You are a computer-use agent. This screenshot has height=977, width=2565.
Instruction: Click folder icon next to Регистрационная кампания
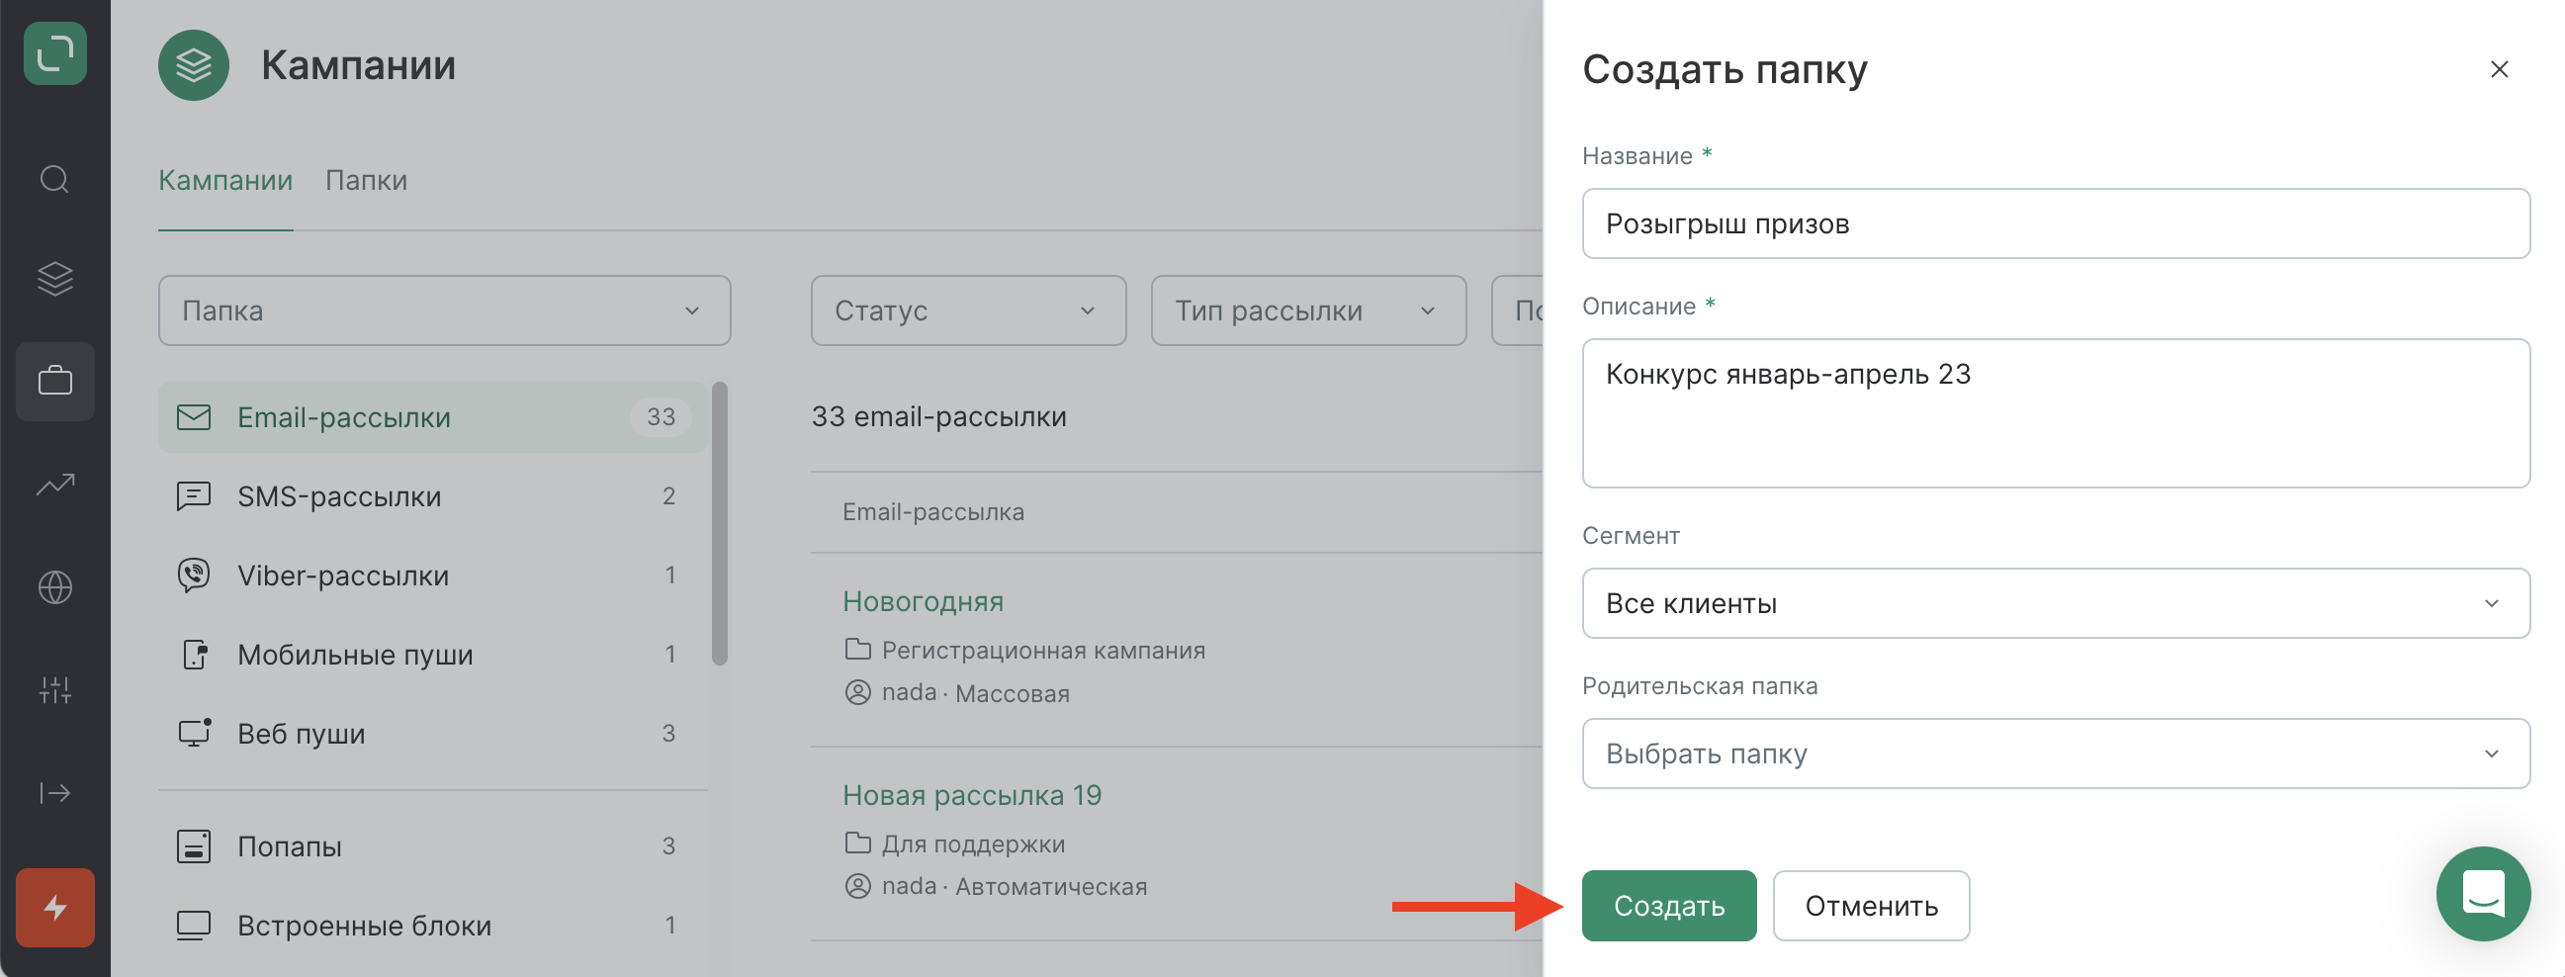(857, 651)
